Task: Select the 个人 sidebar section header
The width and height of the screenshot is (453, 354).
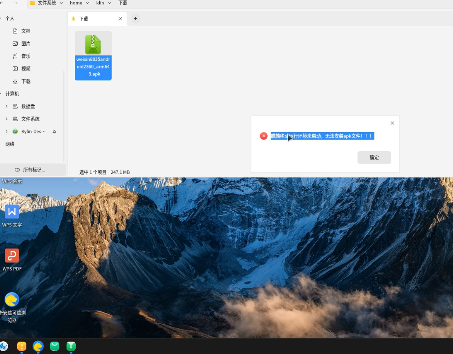Action: pos(10,18)
